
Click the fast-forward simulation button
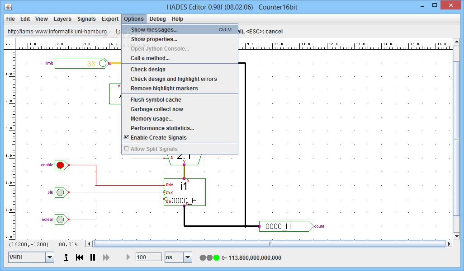pos(106,257)
